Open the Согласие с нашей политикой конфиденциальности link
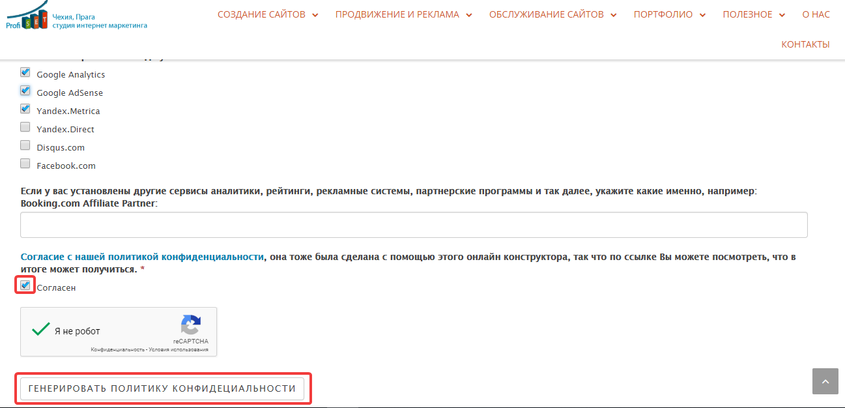The width and height of the screenshot is (845, 408). 143,257
